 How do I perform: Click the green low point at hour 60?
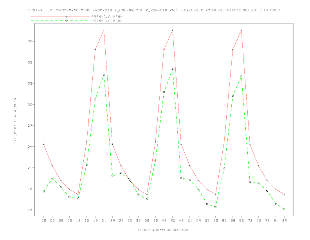point(216,207)
